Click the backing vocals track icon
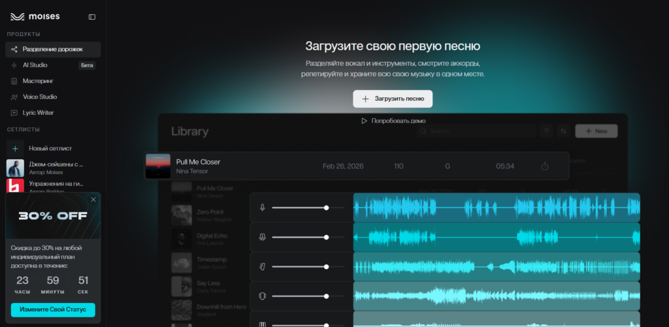This screenshot has width=669, height=327. click(x=263, y=237)
